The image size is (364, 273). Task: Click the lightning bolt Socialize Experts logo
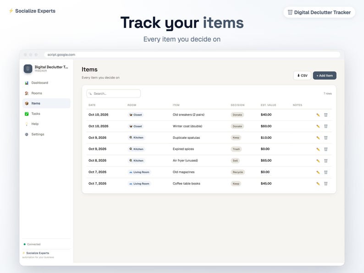11,11
